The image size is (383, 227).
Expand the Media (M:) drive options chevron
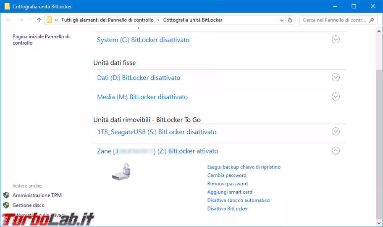click(x=336, y=97)
